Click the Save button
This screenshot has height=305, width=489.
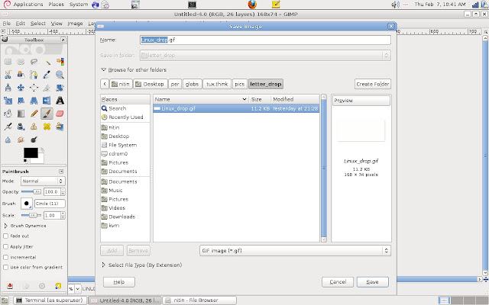(373, 281)
